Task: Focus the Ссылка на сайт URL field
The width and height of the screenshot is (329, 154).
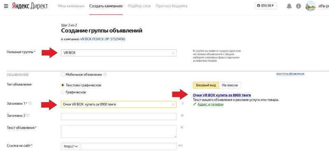Action: 129,147
